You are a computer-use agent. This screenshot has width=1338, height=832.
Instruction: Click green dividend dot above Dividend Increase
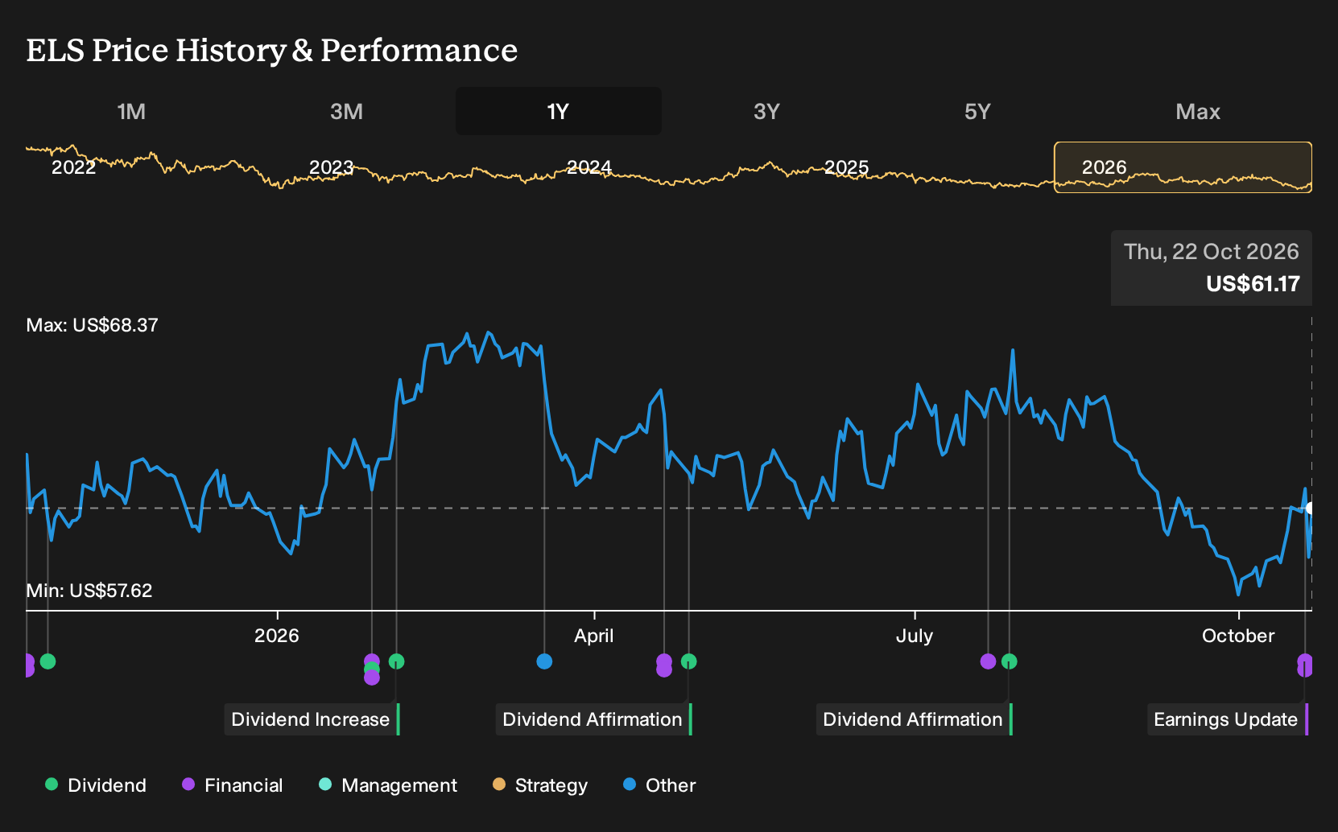click(396, 661)
